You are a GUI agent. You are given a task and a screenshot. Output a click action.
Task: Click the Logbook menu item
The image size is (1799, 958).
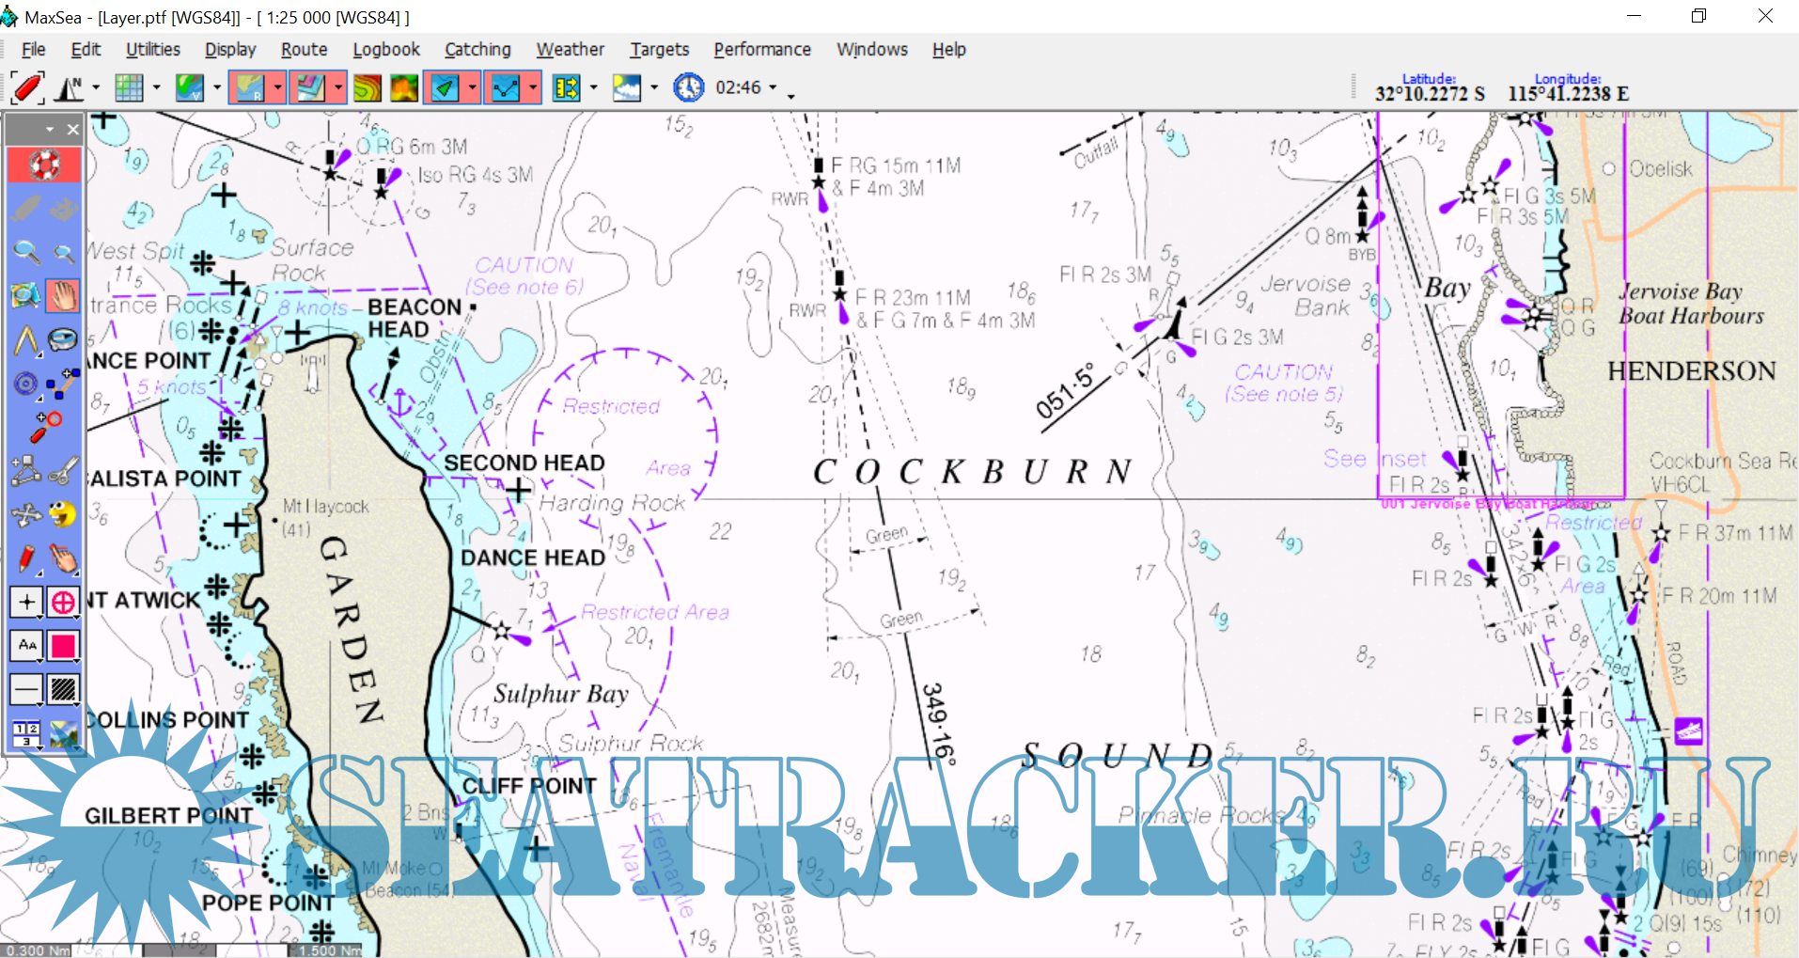coord(385,50)
